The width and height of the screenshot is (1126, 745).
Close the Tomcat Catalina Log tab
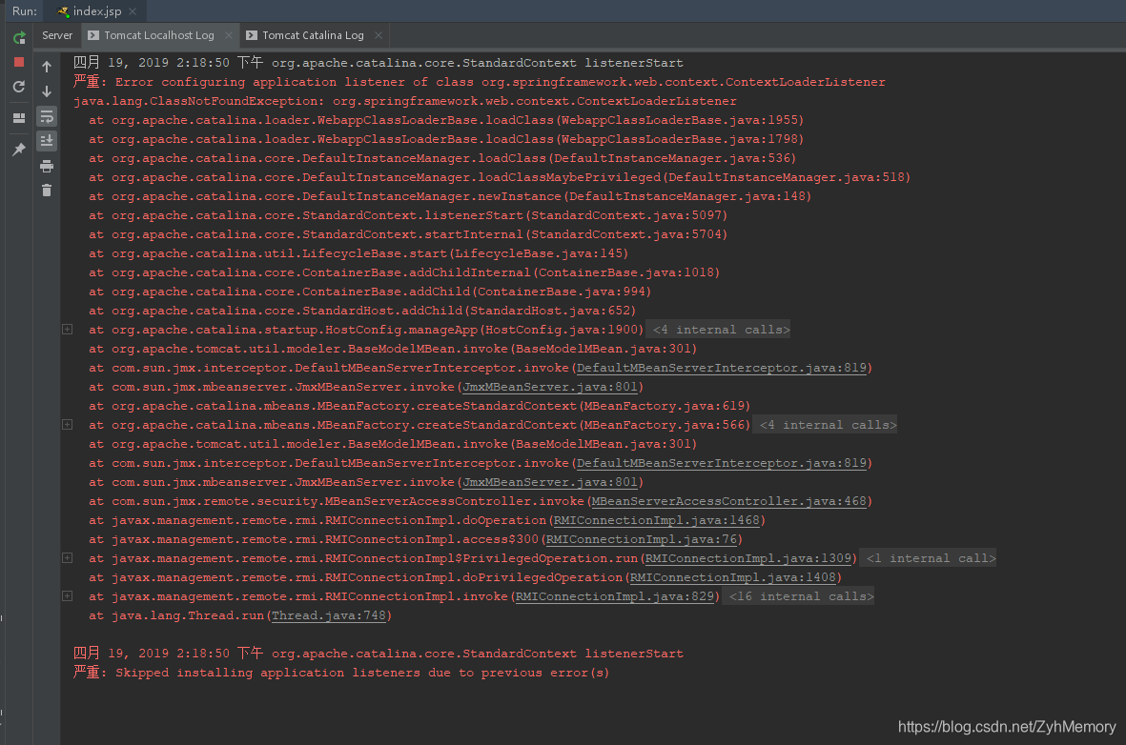pyautogui.click(x=379, y=35)
